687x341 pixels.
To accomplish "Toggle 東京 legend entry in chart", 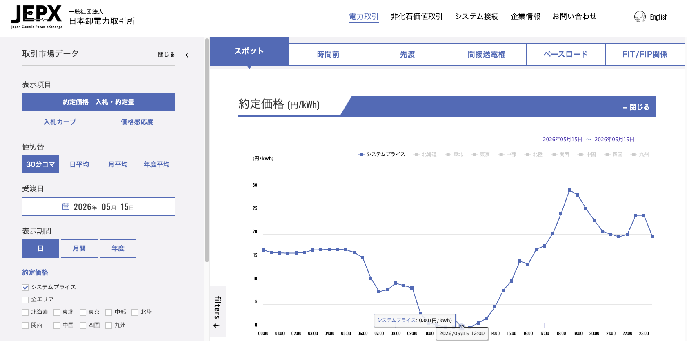I will tap(480, 155).
